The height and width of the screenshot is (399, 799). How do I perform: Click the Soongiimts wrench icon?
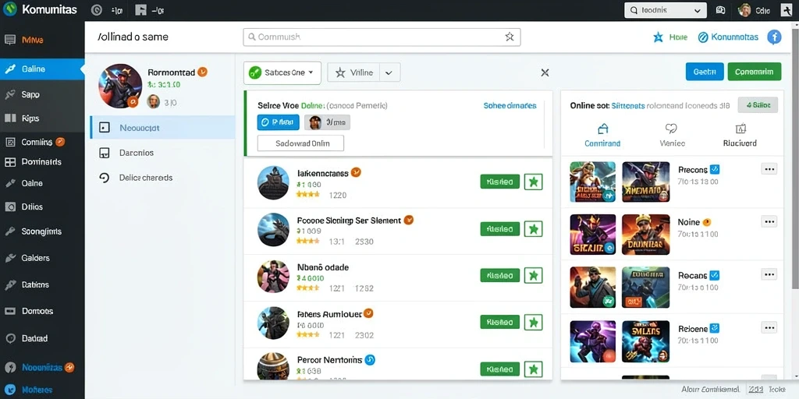(10, 231)
